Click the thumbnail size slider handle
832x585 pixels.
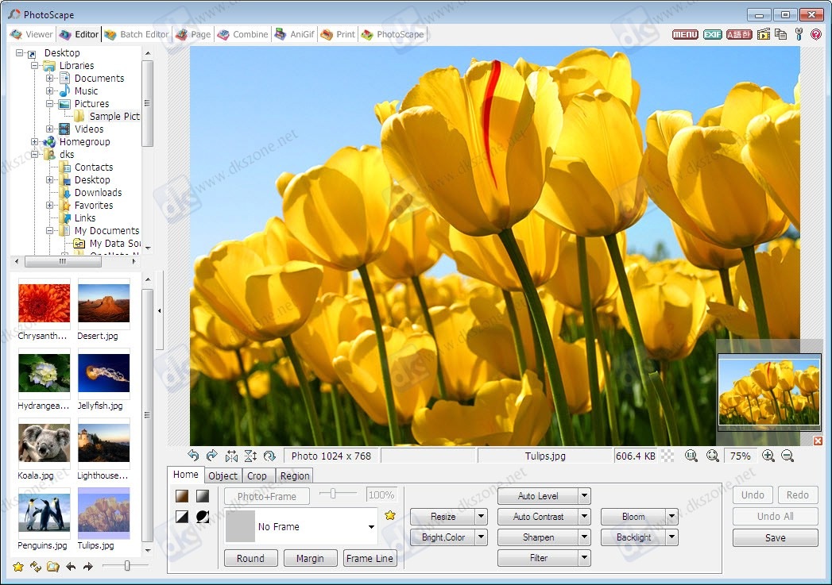pyautogui.click(x=127, y=566)
